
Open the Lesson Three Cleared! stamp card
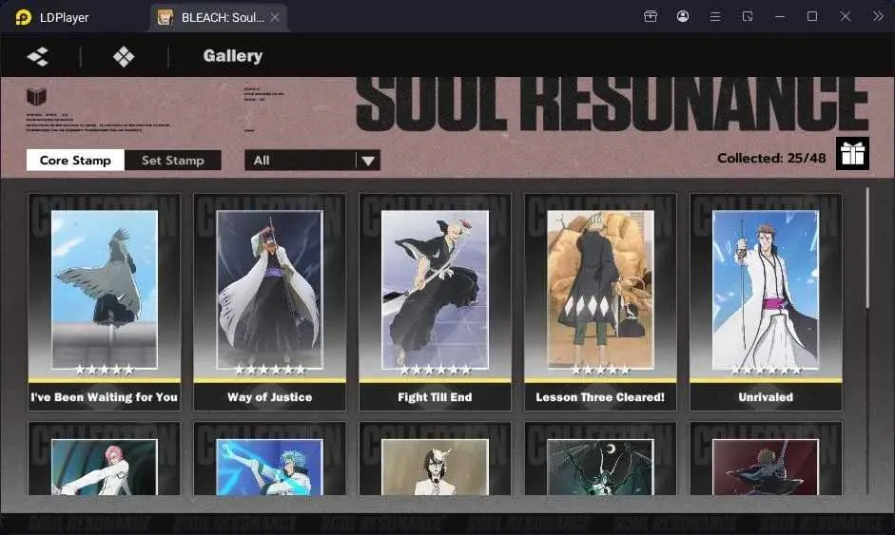600,302
